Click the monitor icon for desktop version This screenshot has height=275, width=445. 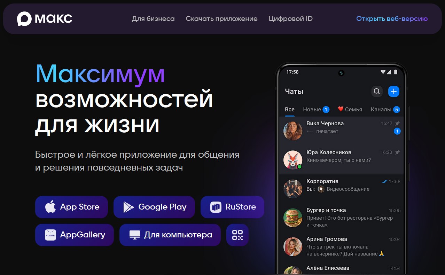(x=134, y=235)
